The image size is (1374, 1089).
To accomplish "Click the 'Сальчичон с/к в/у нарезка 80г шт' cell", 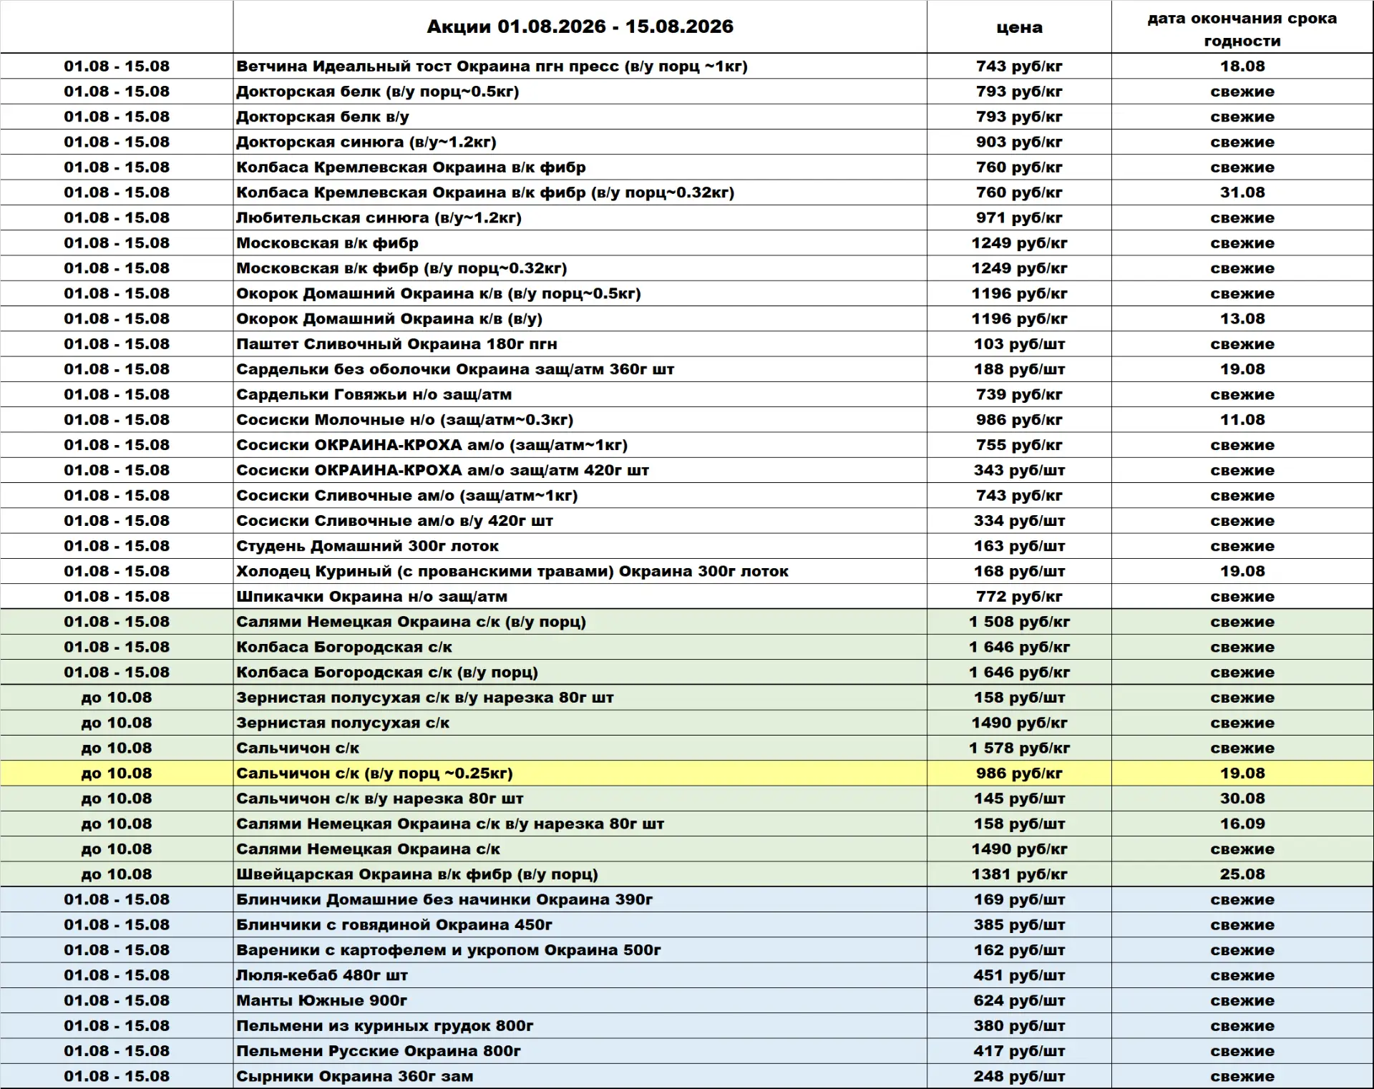I will tap(580, 799).
